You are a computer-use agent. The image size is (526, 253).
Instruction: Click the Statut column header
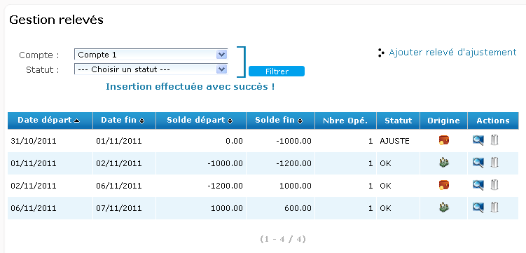(399, 121)
